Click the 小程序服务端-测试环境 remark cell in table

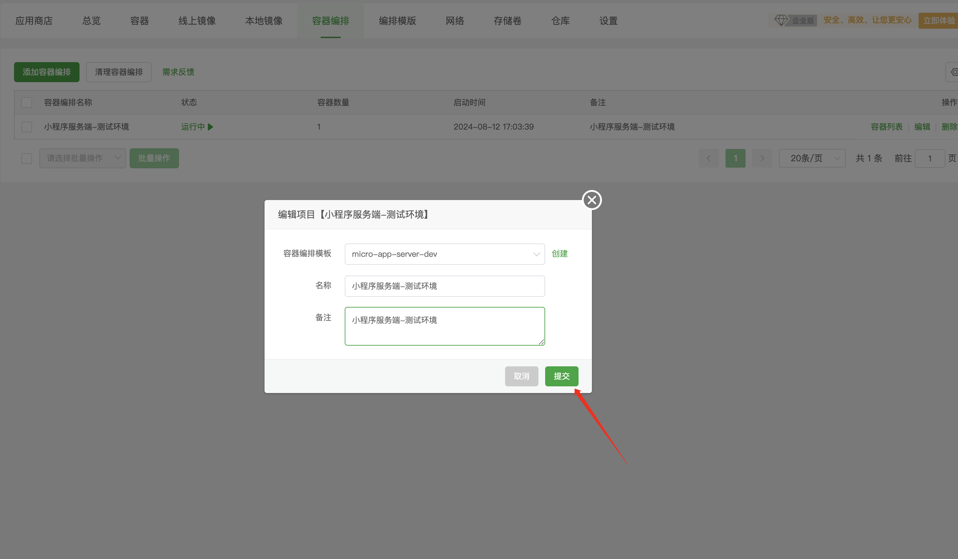click(632, 127)
